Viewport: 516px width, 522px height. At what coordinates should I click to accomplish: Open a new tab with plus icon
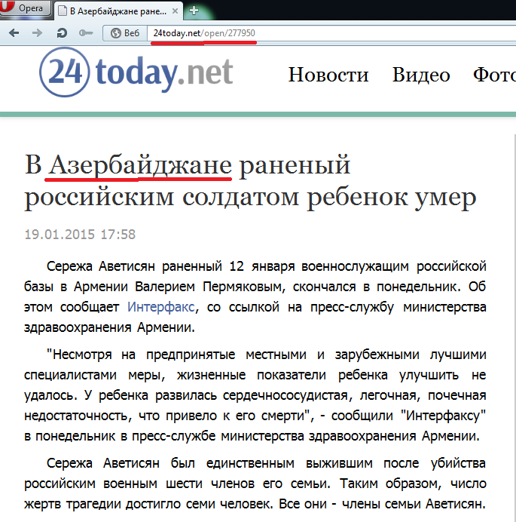(194, 11)
